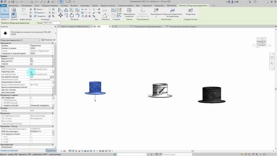Click the Properties panel vertical scrollbar
The height and width of the screenshot is (156, 277).
[55, 69]
